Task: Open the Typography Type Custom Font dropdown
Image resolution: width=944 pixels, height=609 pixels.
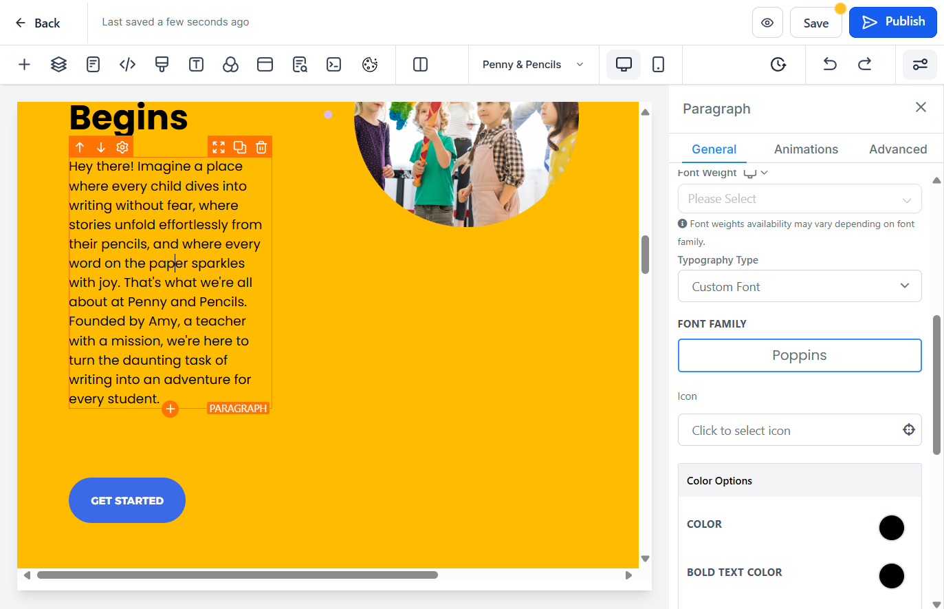Action: [800, 286]
